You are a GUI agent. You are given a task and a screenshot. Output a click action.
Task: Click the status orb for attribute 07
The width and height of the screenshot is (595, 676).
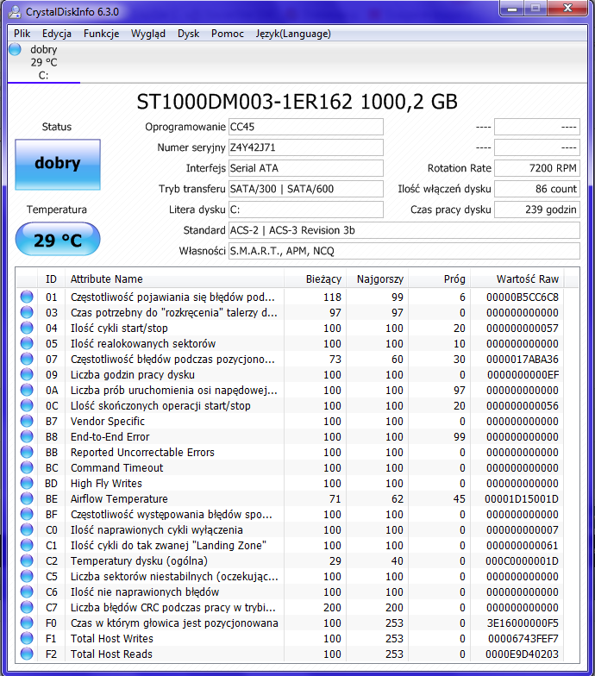[27, 359]
